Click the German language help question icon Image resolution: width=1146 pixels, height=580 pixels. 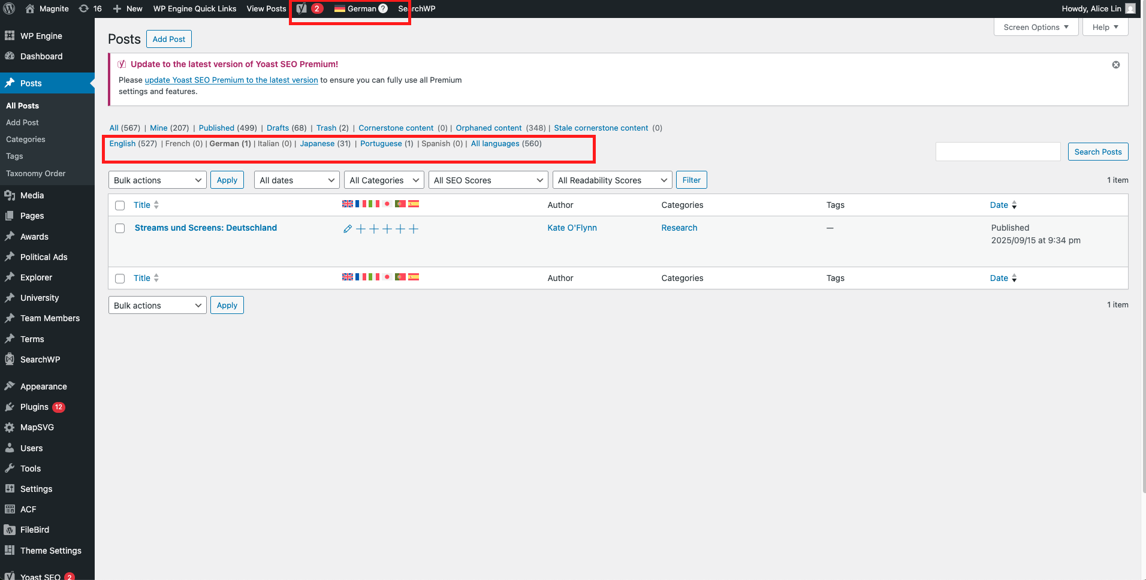coord(384,8)
